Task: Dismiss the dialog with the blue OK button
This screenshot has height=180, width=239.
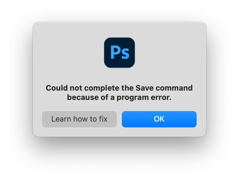Action: click(159, 119)
